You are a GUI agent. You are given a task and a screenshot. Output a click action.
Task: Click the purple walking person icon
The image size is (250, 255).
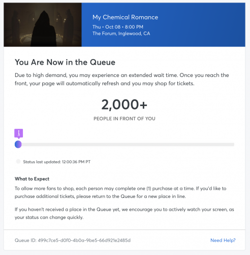[x=19, y=133]
